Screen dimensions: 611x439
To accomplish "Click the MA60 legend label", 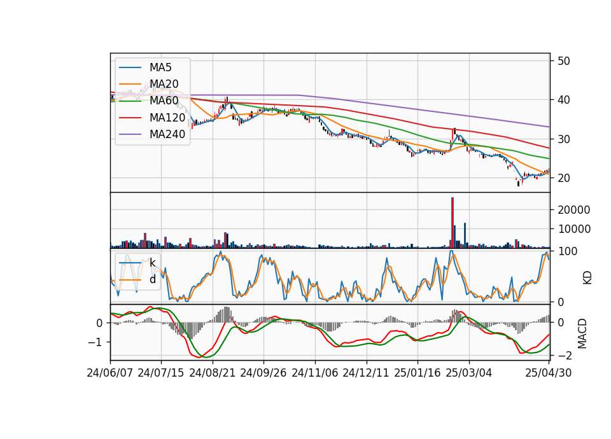I will [164, 101].
